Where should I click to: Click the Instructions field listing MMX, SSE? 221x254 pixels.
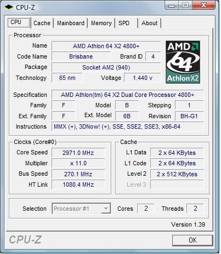click(x=127, y=126)
